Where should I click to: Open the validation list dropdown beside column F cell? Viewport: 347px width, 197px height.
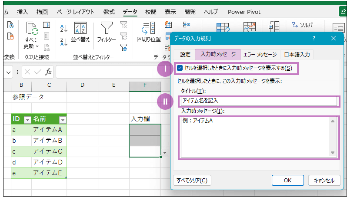click(164, 152)
